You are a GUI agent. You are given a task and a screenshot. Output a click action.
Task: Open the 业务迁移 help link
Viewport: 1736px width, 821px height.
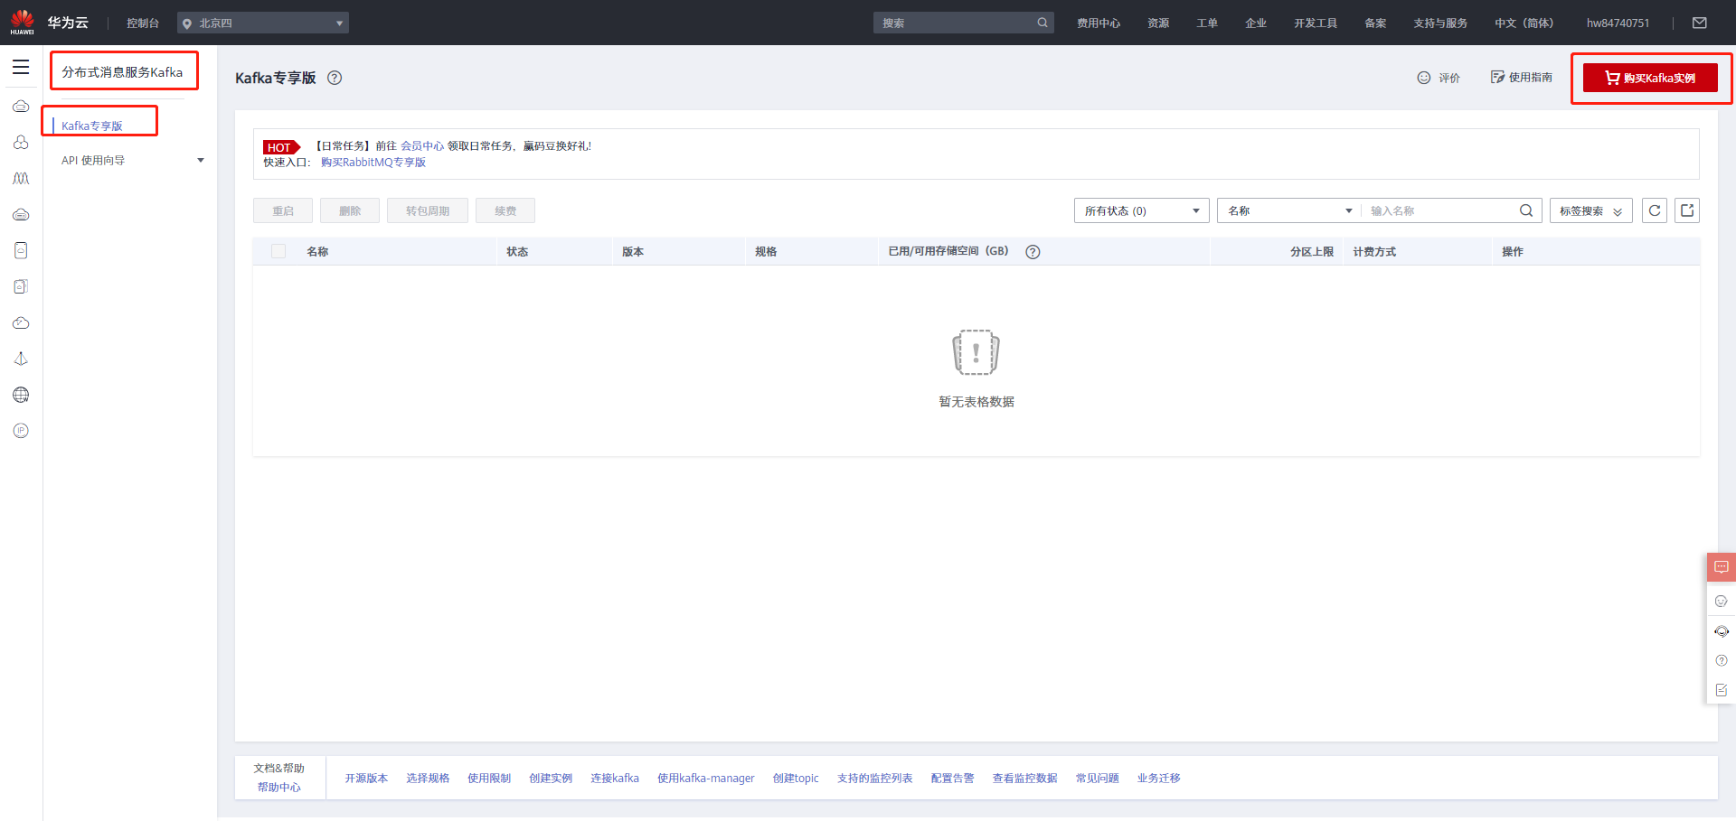[1159, 779]
